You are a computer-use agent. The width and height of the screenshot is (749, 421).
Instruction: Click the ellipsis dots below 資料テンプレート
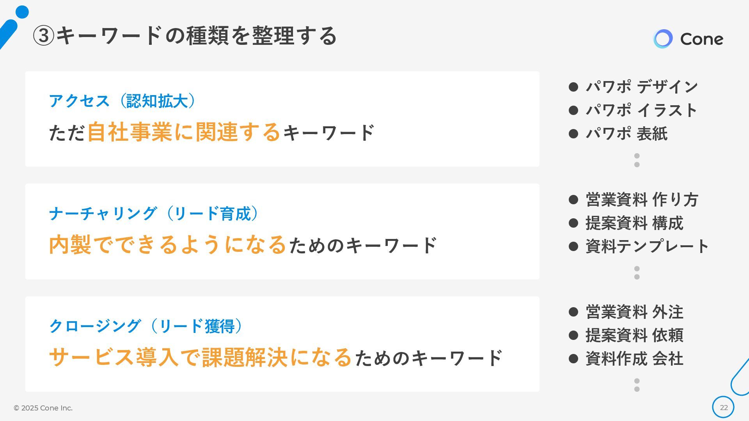tap(637, 273)
